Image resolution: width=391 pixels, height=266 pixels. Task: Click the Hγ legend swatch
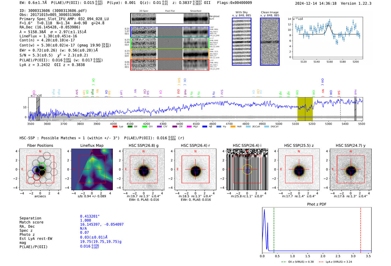point(219,126)
